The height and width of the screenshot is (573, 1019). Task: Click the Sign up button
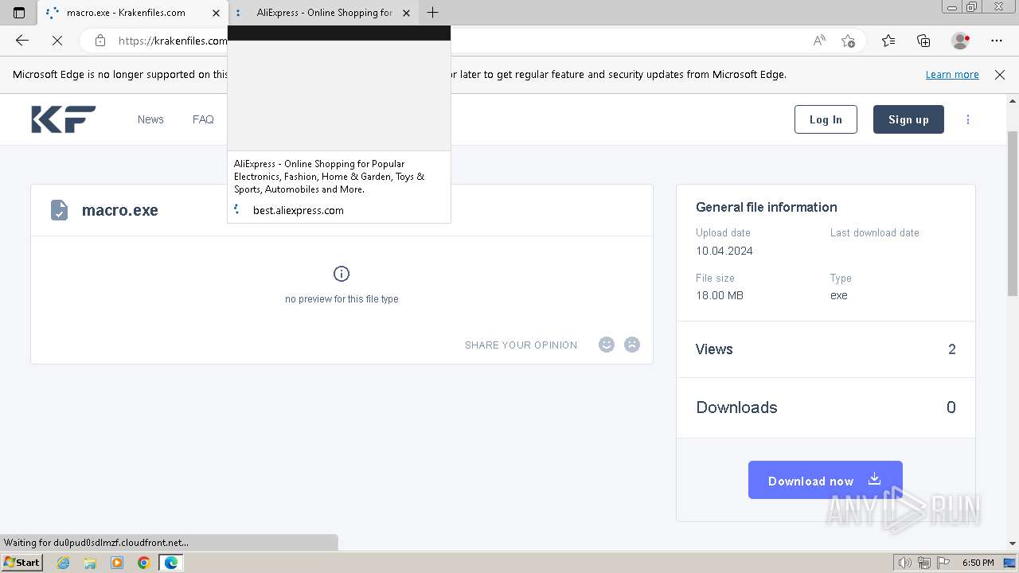pyautogui.click(x=908, y=119)
